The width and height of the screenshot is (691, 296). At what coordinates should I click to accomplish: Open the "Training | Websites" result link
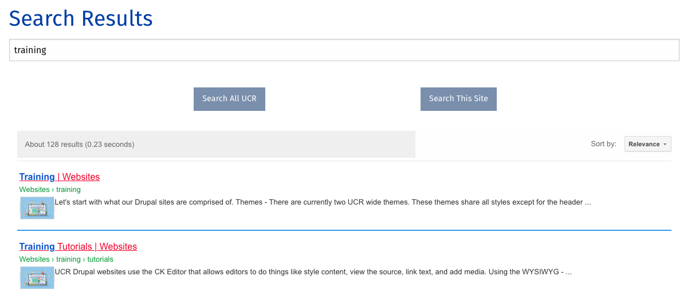[60, 177]
